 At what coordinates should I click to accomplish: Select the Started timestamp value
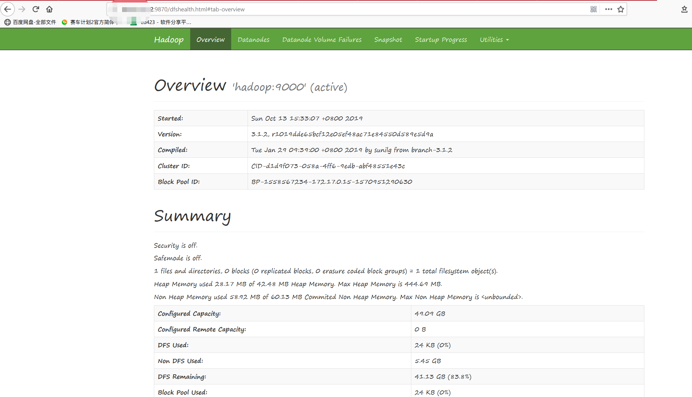[x=307, y=118]
